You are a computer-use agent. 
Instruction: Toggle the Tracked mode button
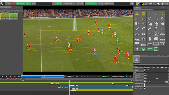(x=59, y=4)
